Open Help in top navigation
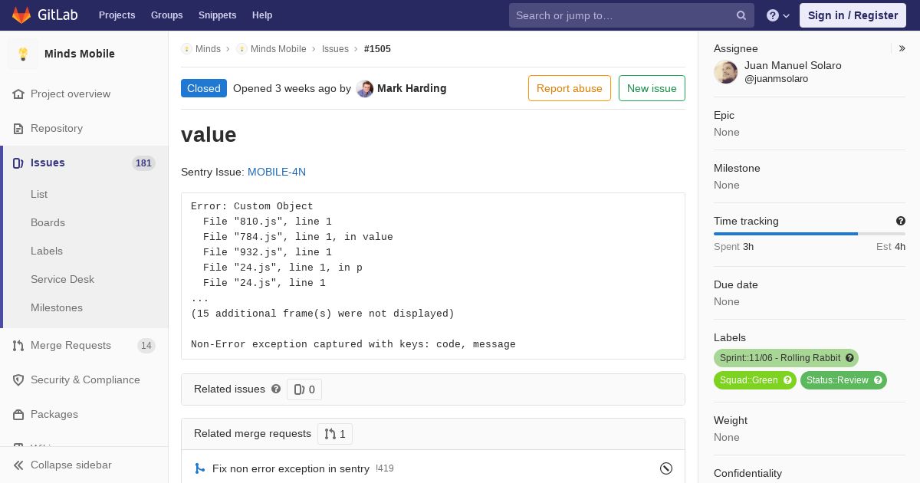Screen dimensions: 920x483 point(262,15)
